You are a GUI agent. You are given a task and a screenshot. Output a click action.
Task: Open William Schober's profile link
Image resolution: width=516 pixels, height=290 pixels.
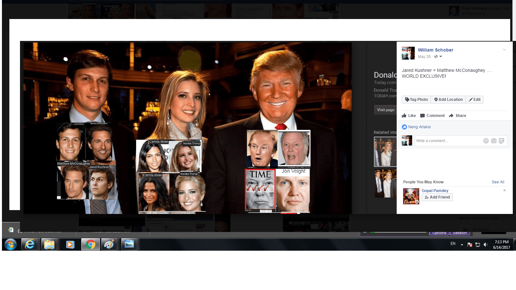(435, 50)
